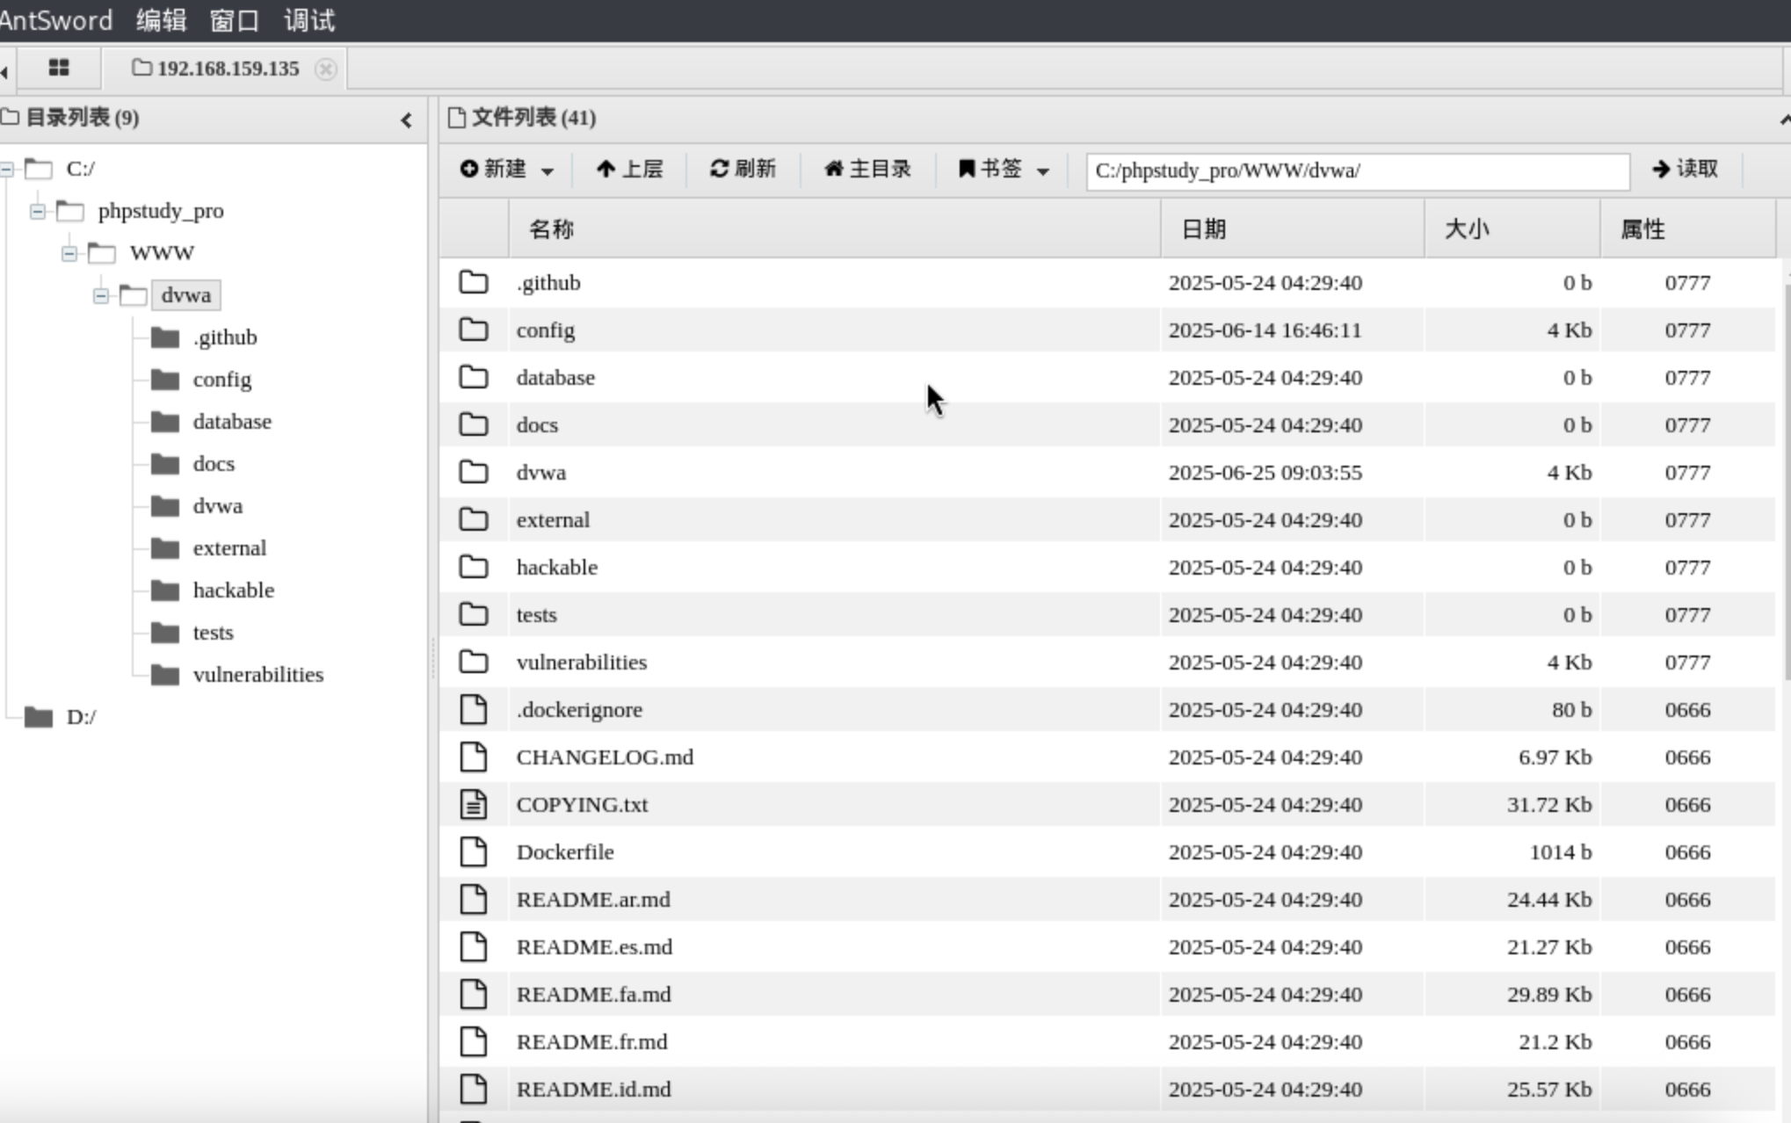Image resolution: width=1791 pixels, height=1123 pixels.
Task: Select phpstudy_pro in the directory tree
Action: click(161, 211)
